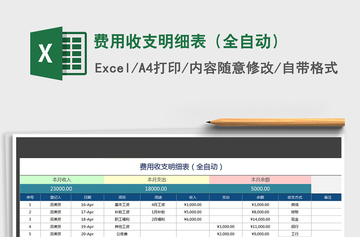Select the monthly income value 23000.00
Screen dimensions: 360x237
click(61, 189)
